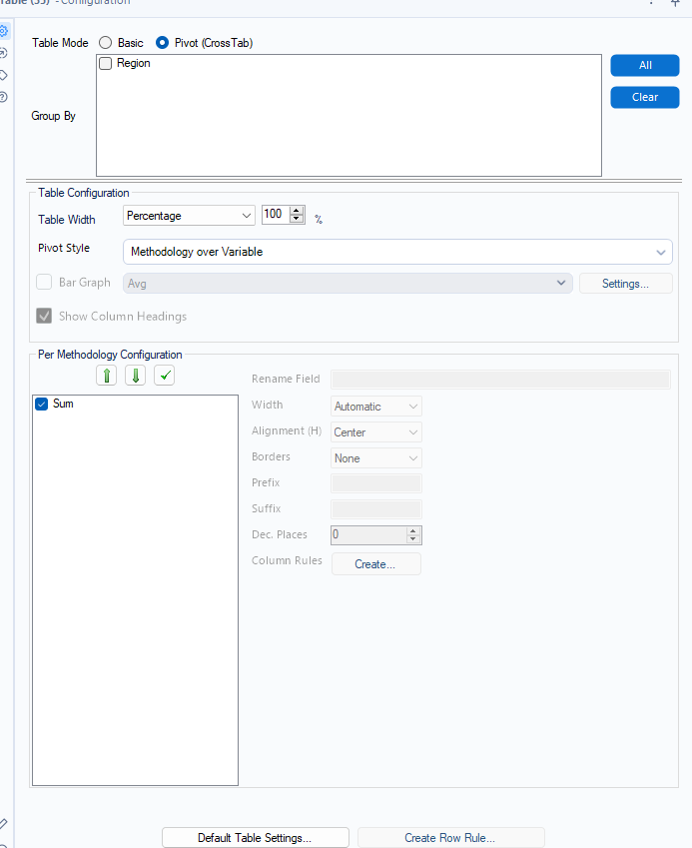Screen dimensions: 692x848
Task: Open Bar Graph Settings button
Action: coord(625,284)
